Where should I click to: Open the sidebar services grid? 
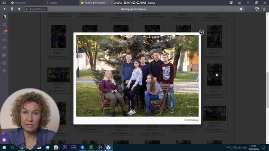click(x=4, y=24)
